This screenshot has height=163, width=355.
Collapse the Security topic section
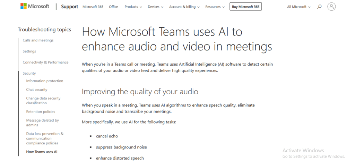(29, 74)
